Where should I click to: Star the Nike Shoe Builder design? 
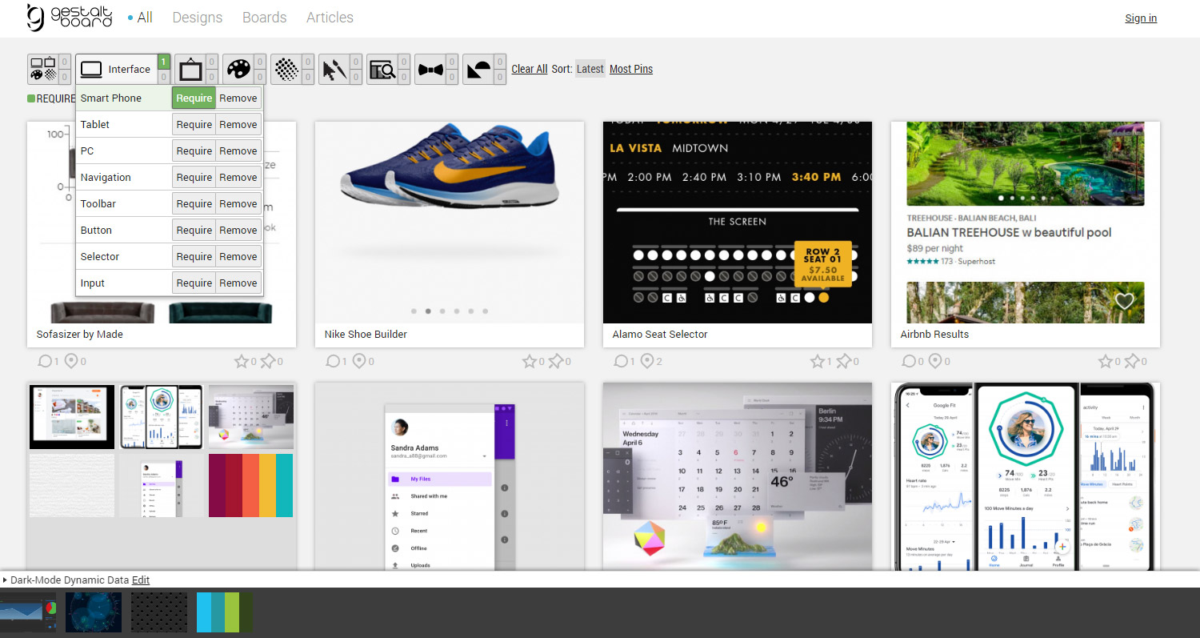tap(530, 362)
